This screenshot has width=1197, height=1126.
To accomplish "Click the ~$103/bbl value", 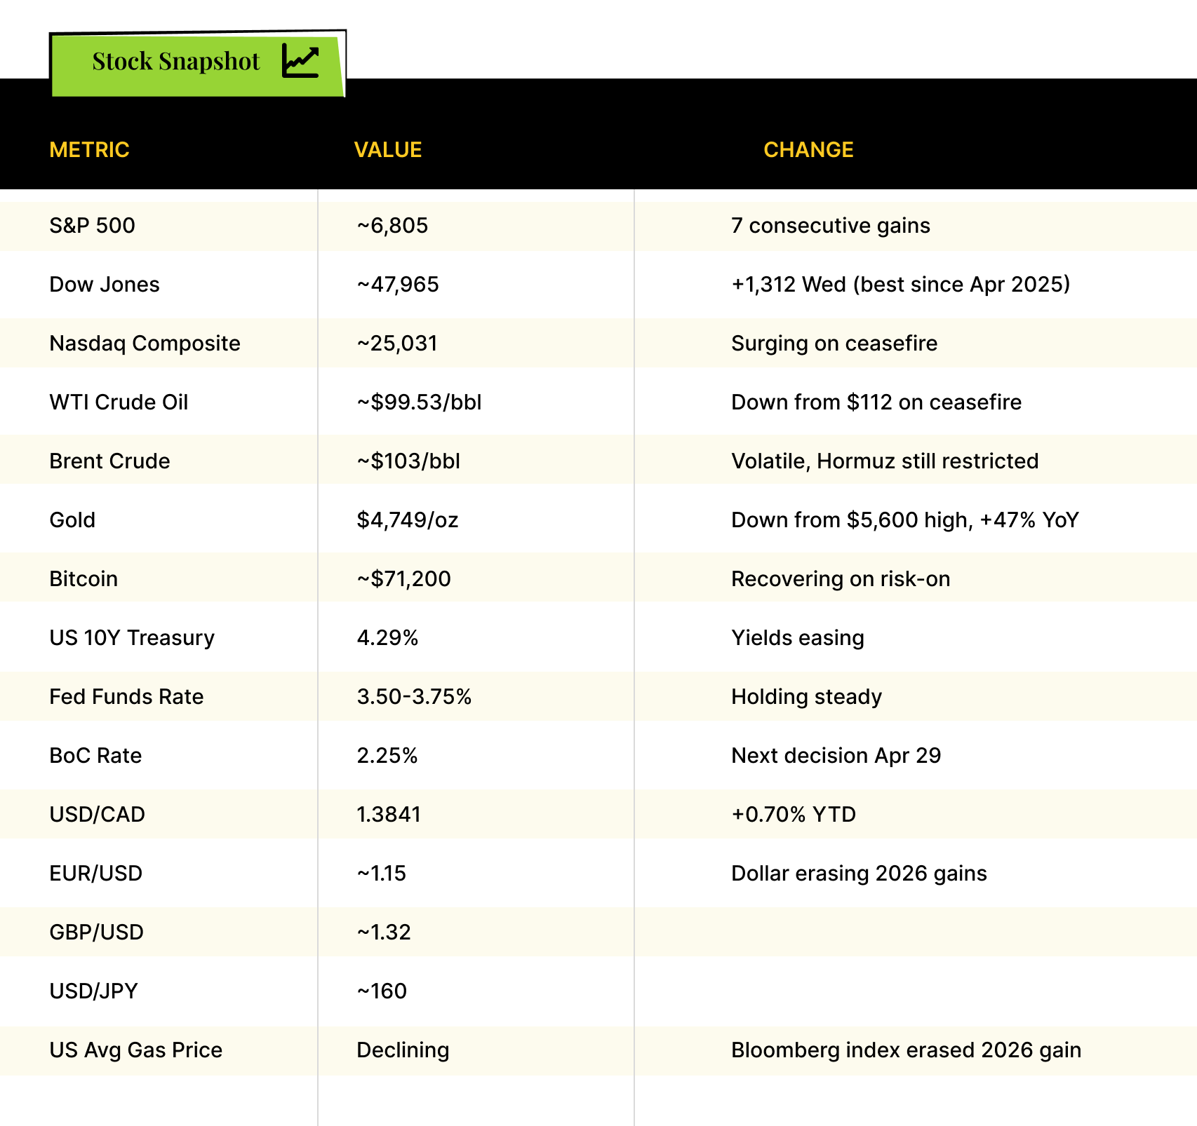I will 408,461.
